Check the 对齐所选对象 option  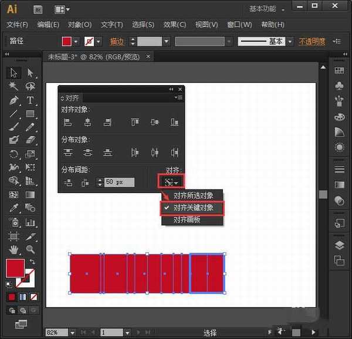(x=193, y=195)
